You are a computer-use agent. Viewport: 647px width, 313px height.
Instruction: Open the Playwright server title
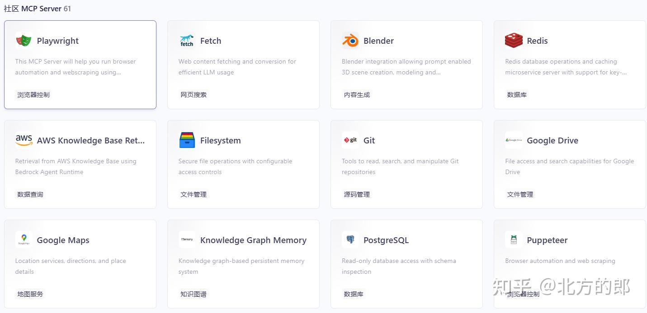pos(58,41)
